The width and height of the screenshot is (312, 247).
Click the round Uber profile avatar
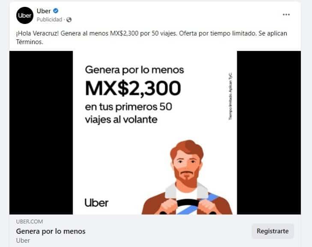point(25,15)
